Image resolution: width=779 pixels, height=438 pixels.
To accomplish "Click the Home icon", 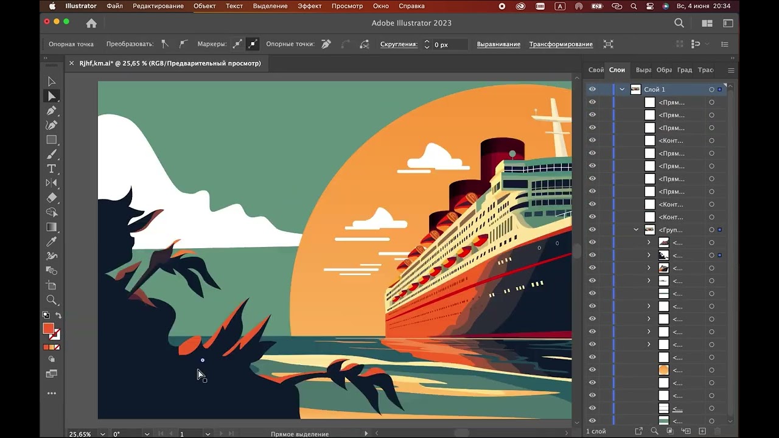I will (91, 23).
